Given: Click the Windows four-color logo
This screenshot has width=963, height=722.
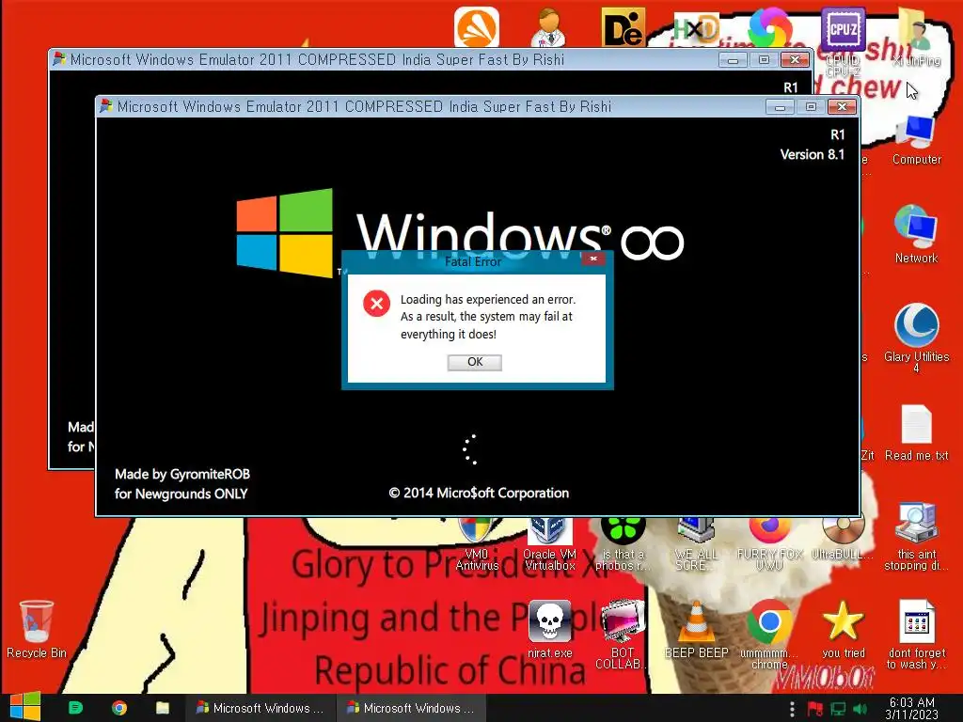Looking at the screenshot, I should (285, 233).
